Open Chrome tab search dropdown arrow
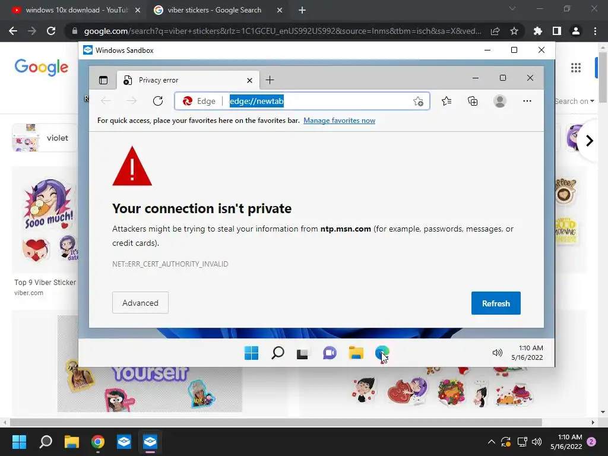 [x=512, y=8]
